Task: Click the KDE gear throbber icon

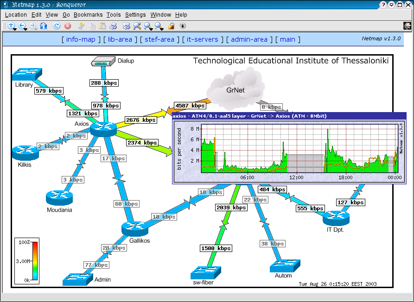Action: click(x=407, y=26)
